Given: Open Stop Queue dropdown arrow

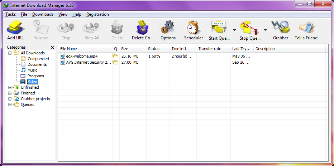Looking at the screenshot, I should coord(265,30).
